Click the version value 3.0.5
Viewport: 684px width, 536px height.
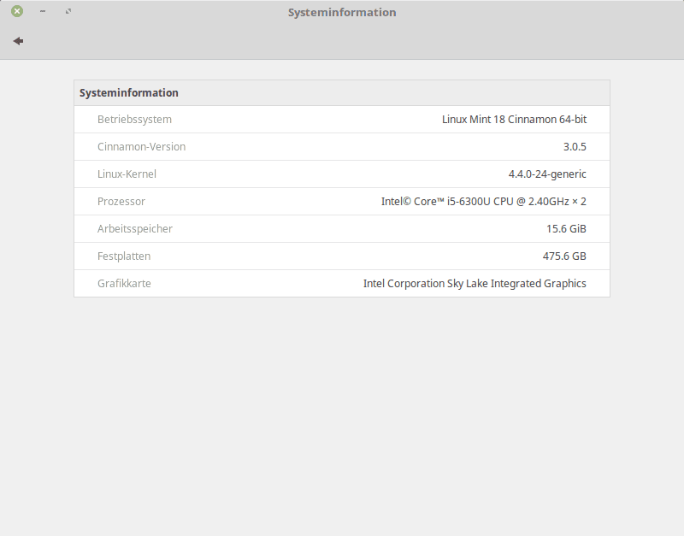coord(575,146)
